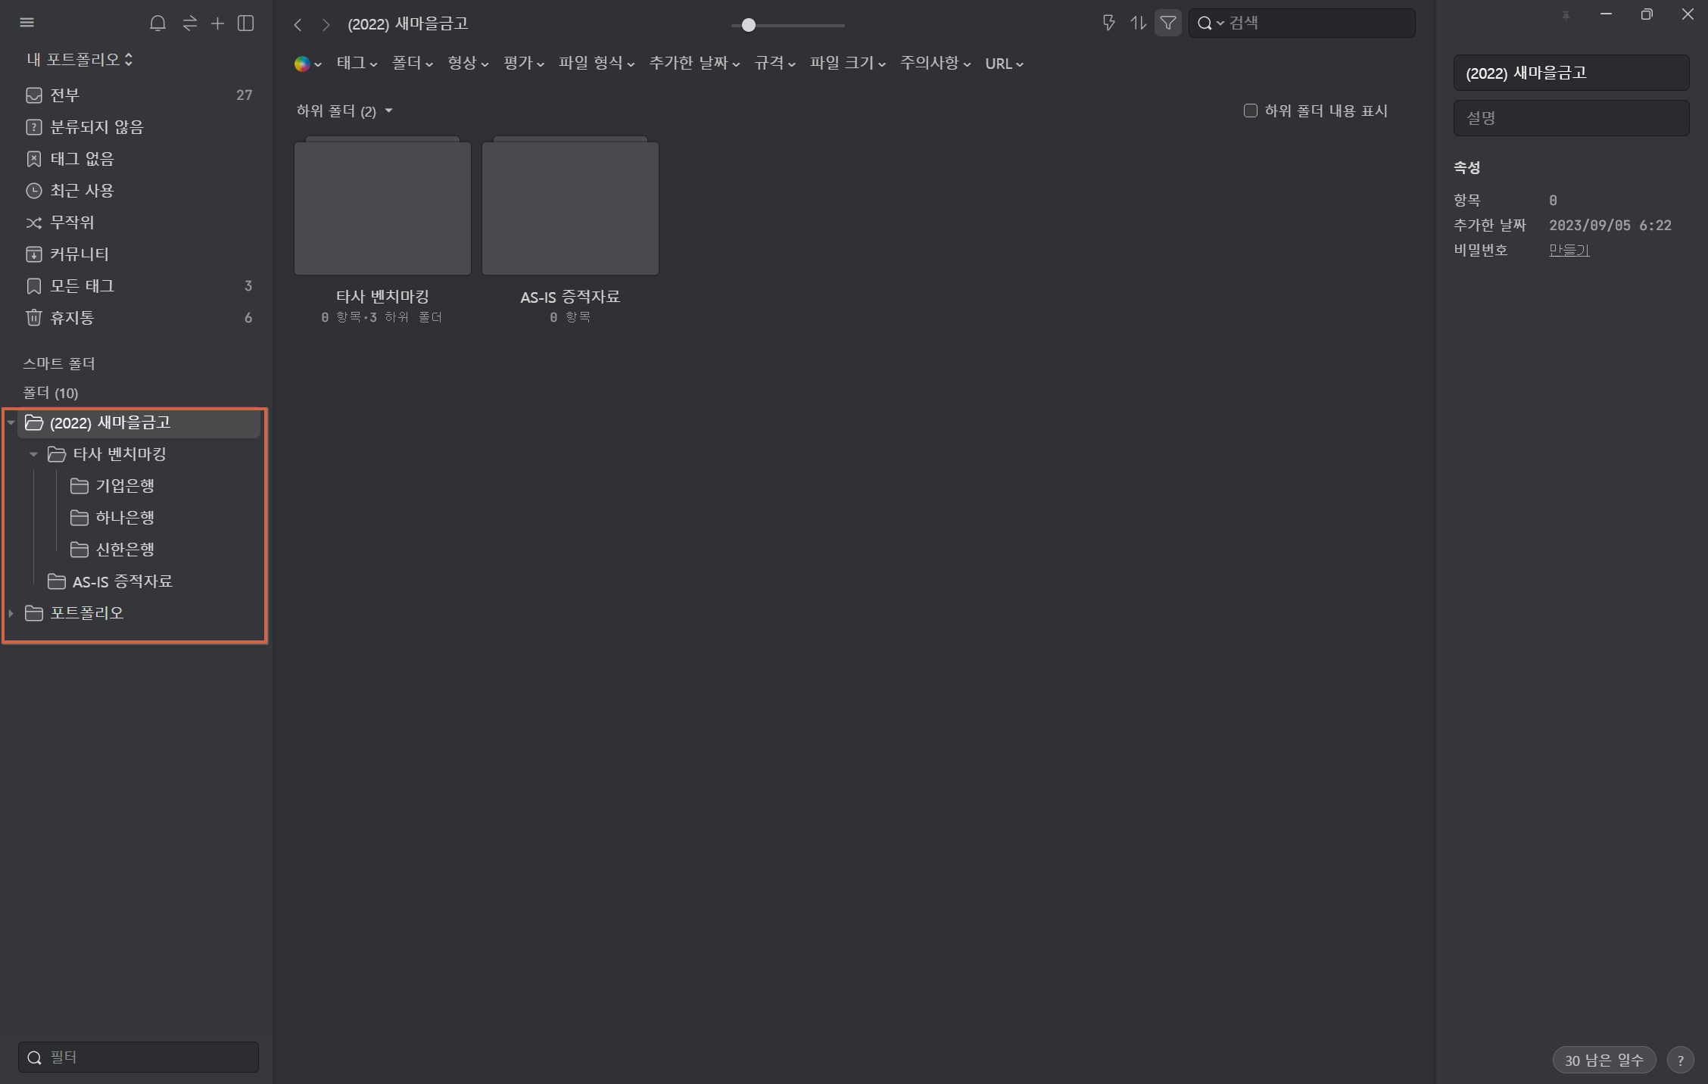The image size is (1708, 1084).
Task: Expand the 포트폴리오 folder in tree
Action: click(x=11, y=613)
